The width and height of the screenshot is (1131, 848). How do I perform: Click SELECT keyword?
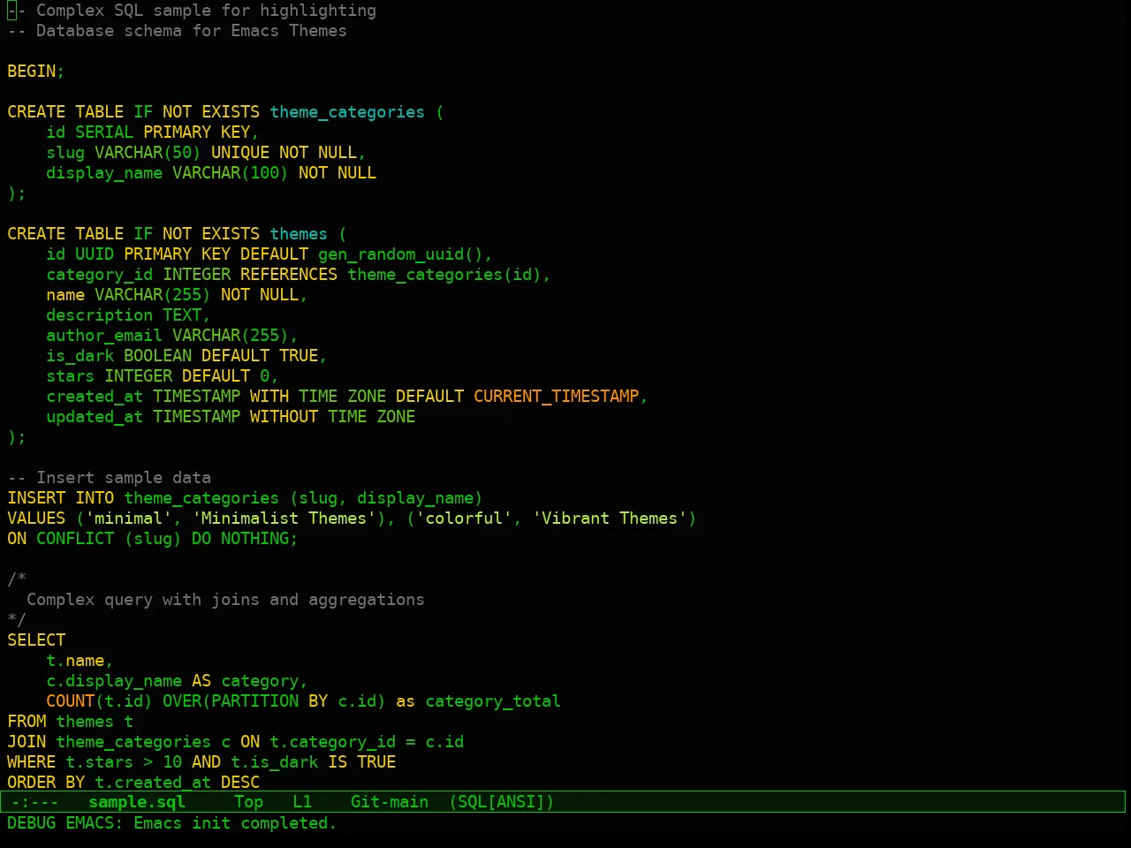click(36, 640)
